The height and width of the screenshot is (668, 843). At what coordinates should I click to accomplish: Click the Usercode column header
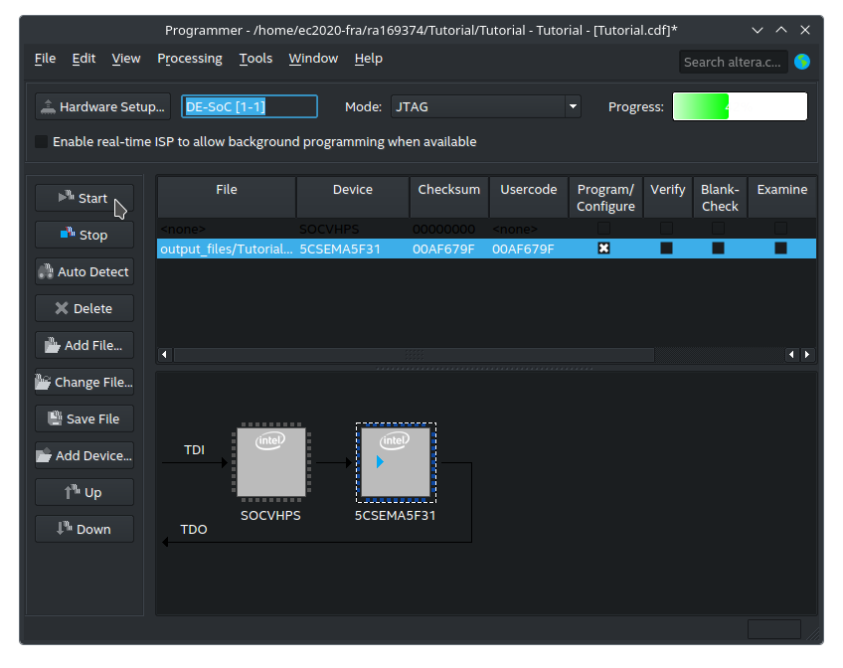[529, 197]
